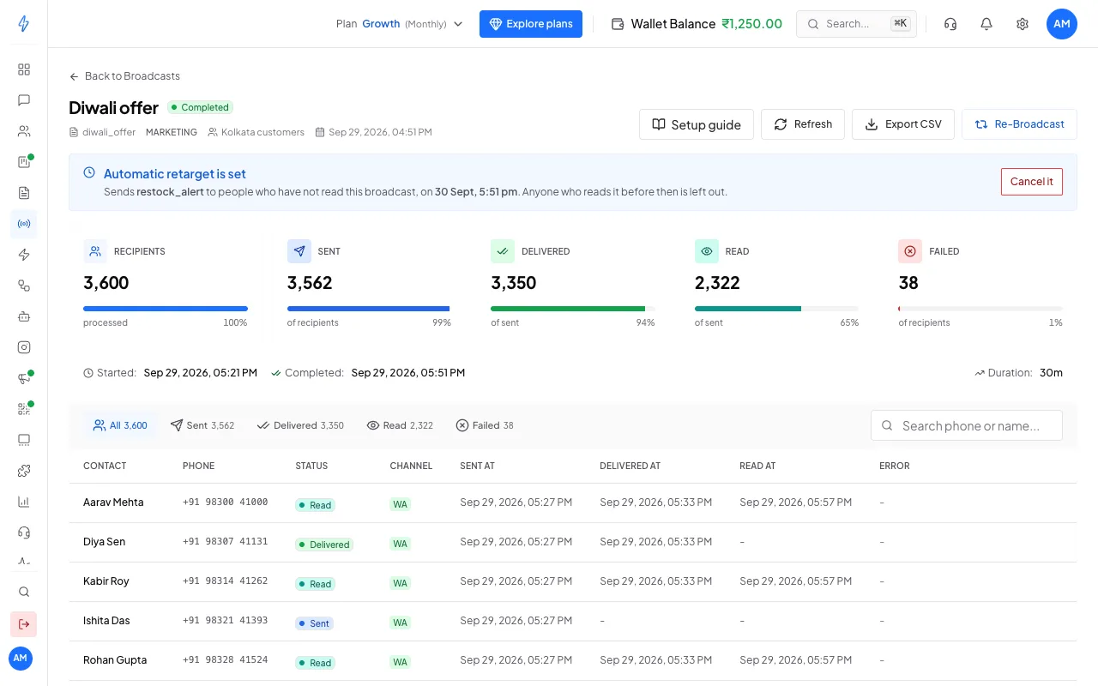
Task: Click the Explore plans button
Action: 531,24
